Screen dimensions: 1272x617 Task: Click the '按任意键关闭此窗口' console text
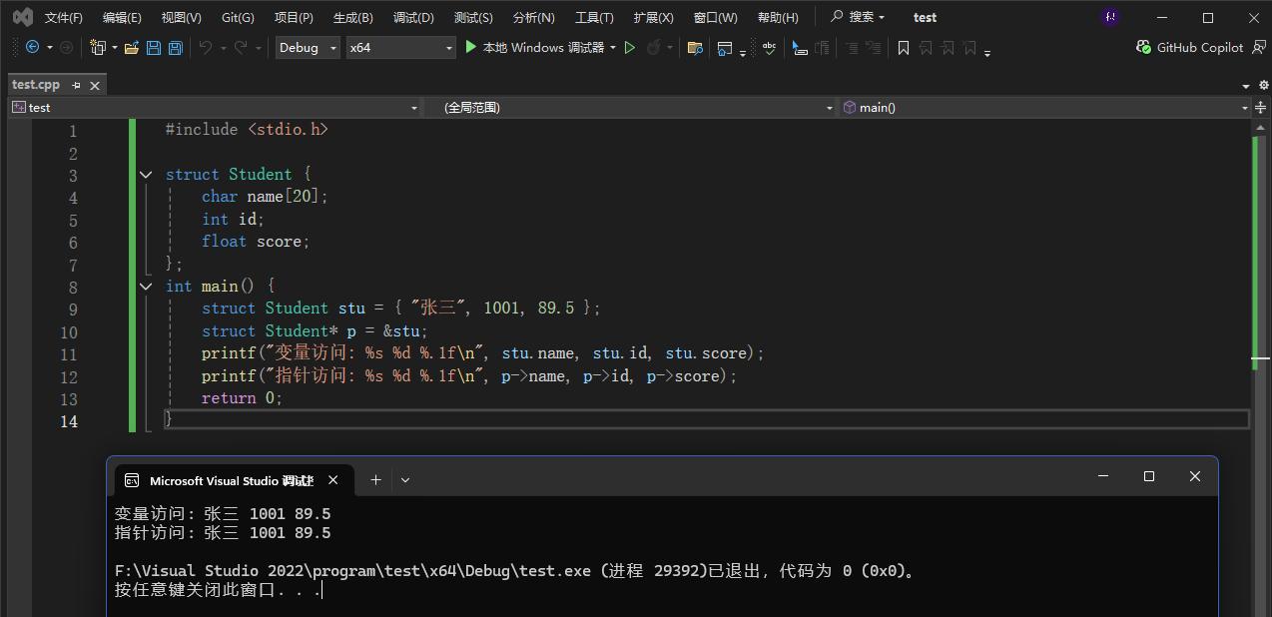click(195, 590)
